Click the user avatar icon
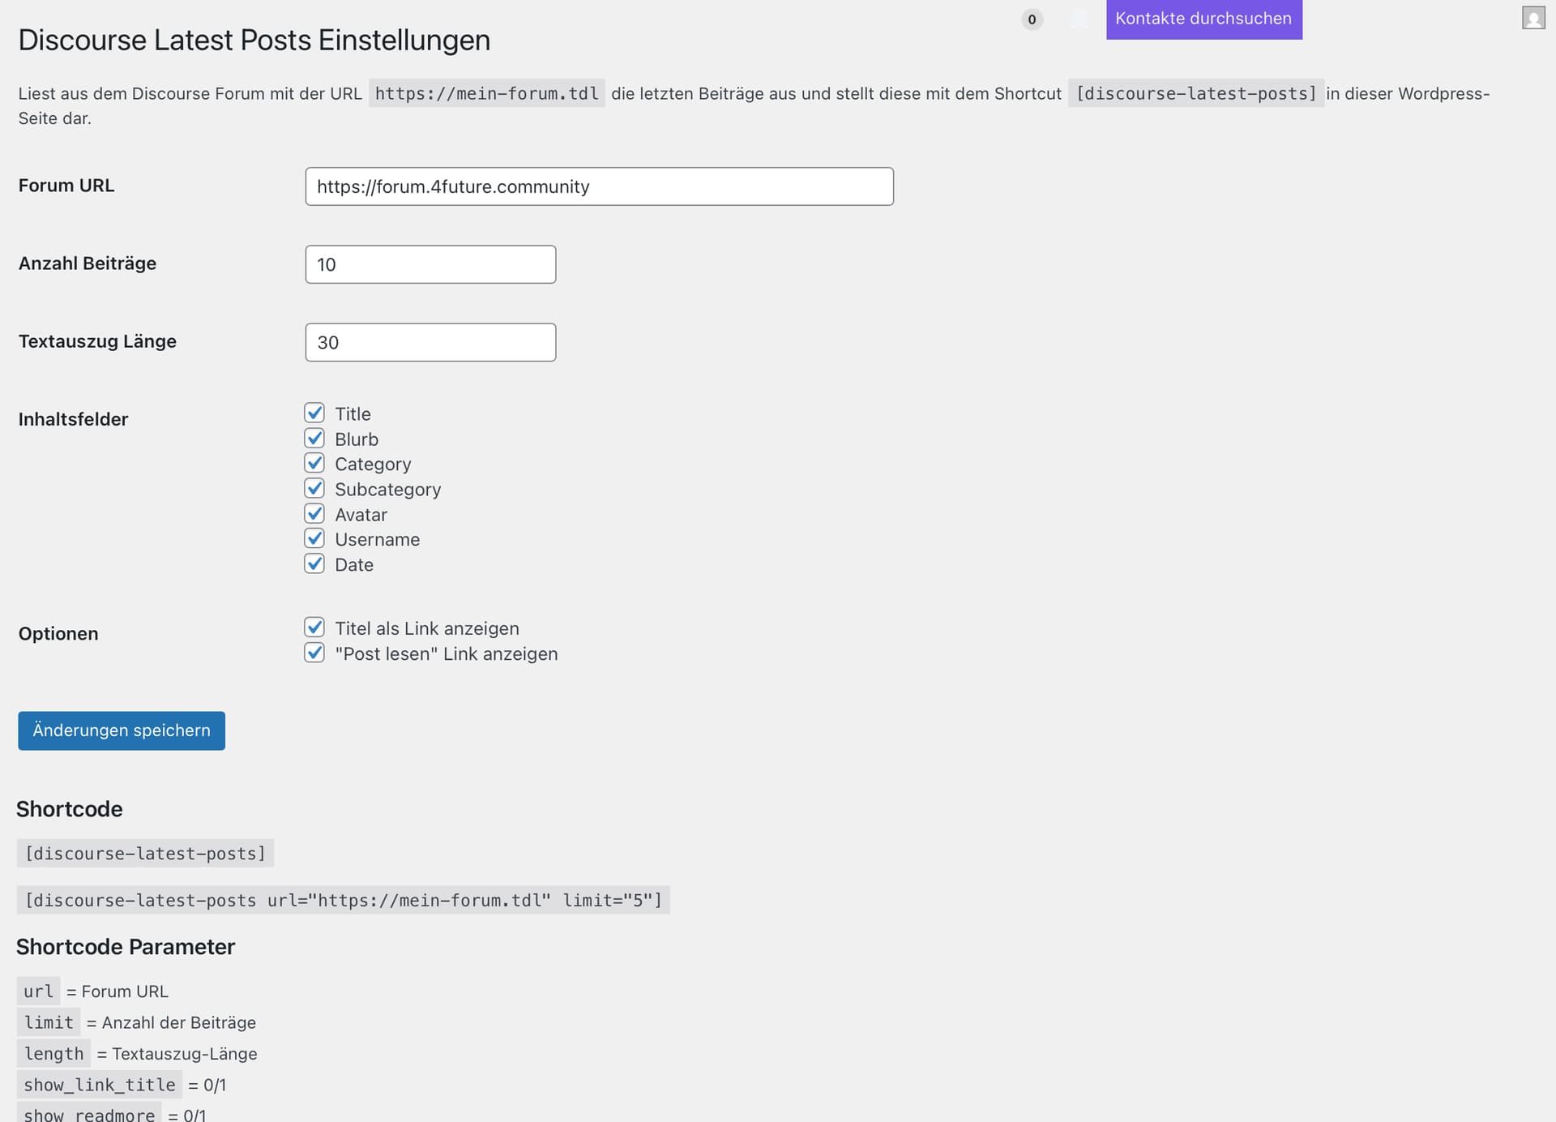 click(x=1532, y=18)
